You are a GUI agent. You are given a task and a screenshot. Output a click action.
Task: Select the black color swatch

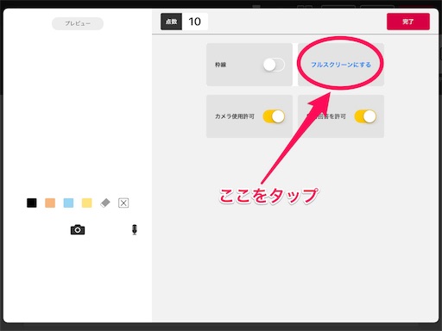tap(32, 203)
